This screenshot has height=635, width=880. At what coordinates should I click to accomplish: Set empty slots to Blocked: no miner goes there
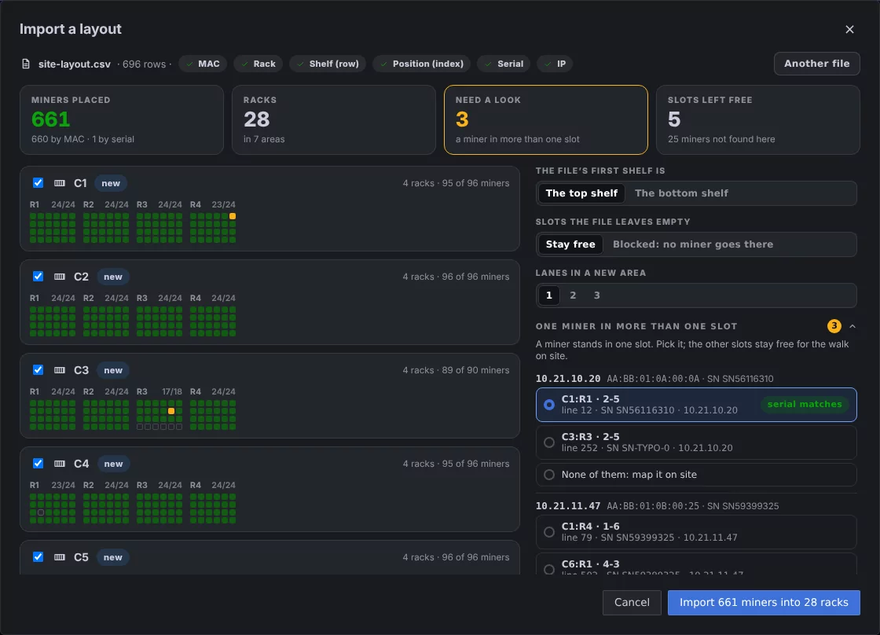coord(692,244)
